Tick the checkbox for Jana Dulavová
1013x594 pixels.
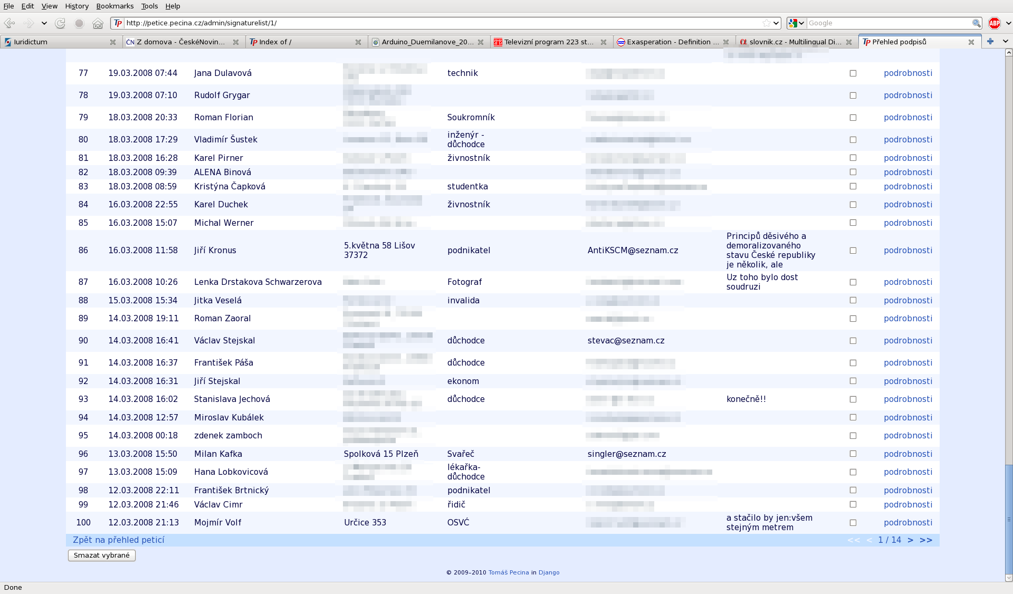(853, 73)
